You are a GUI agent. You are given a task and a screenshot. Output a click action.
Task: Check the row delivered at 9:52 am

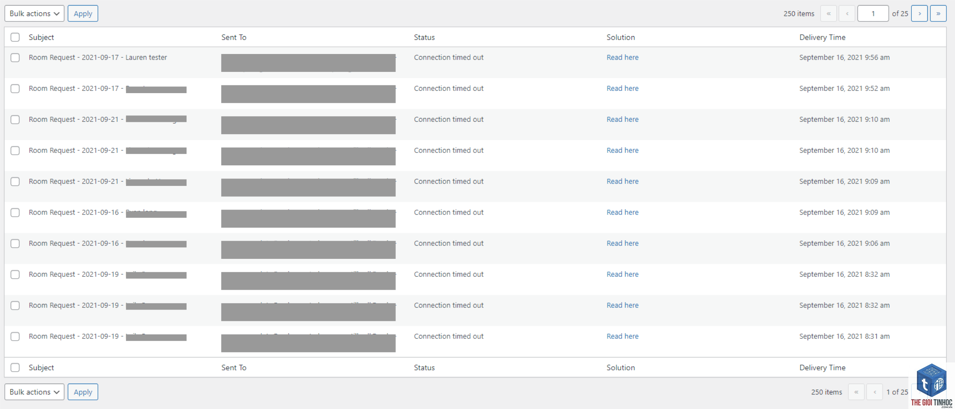(15, 89)
